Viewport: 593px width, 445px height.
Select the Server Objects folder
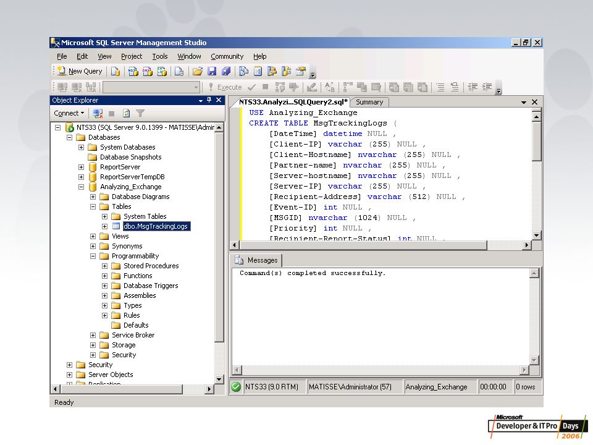[x=111, y=375]
